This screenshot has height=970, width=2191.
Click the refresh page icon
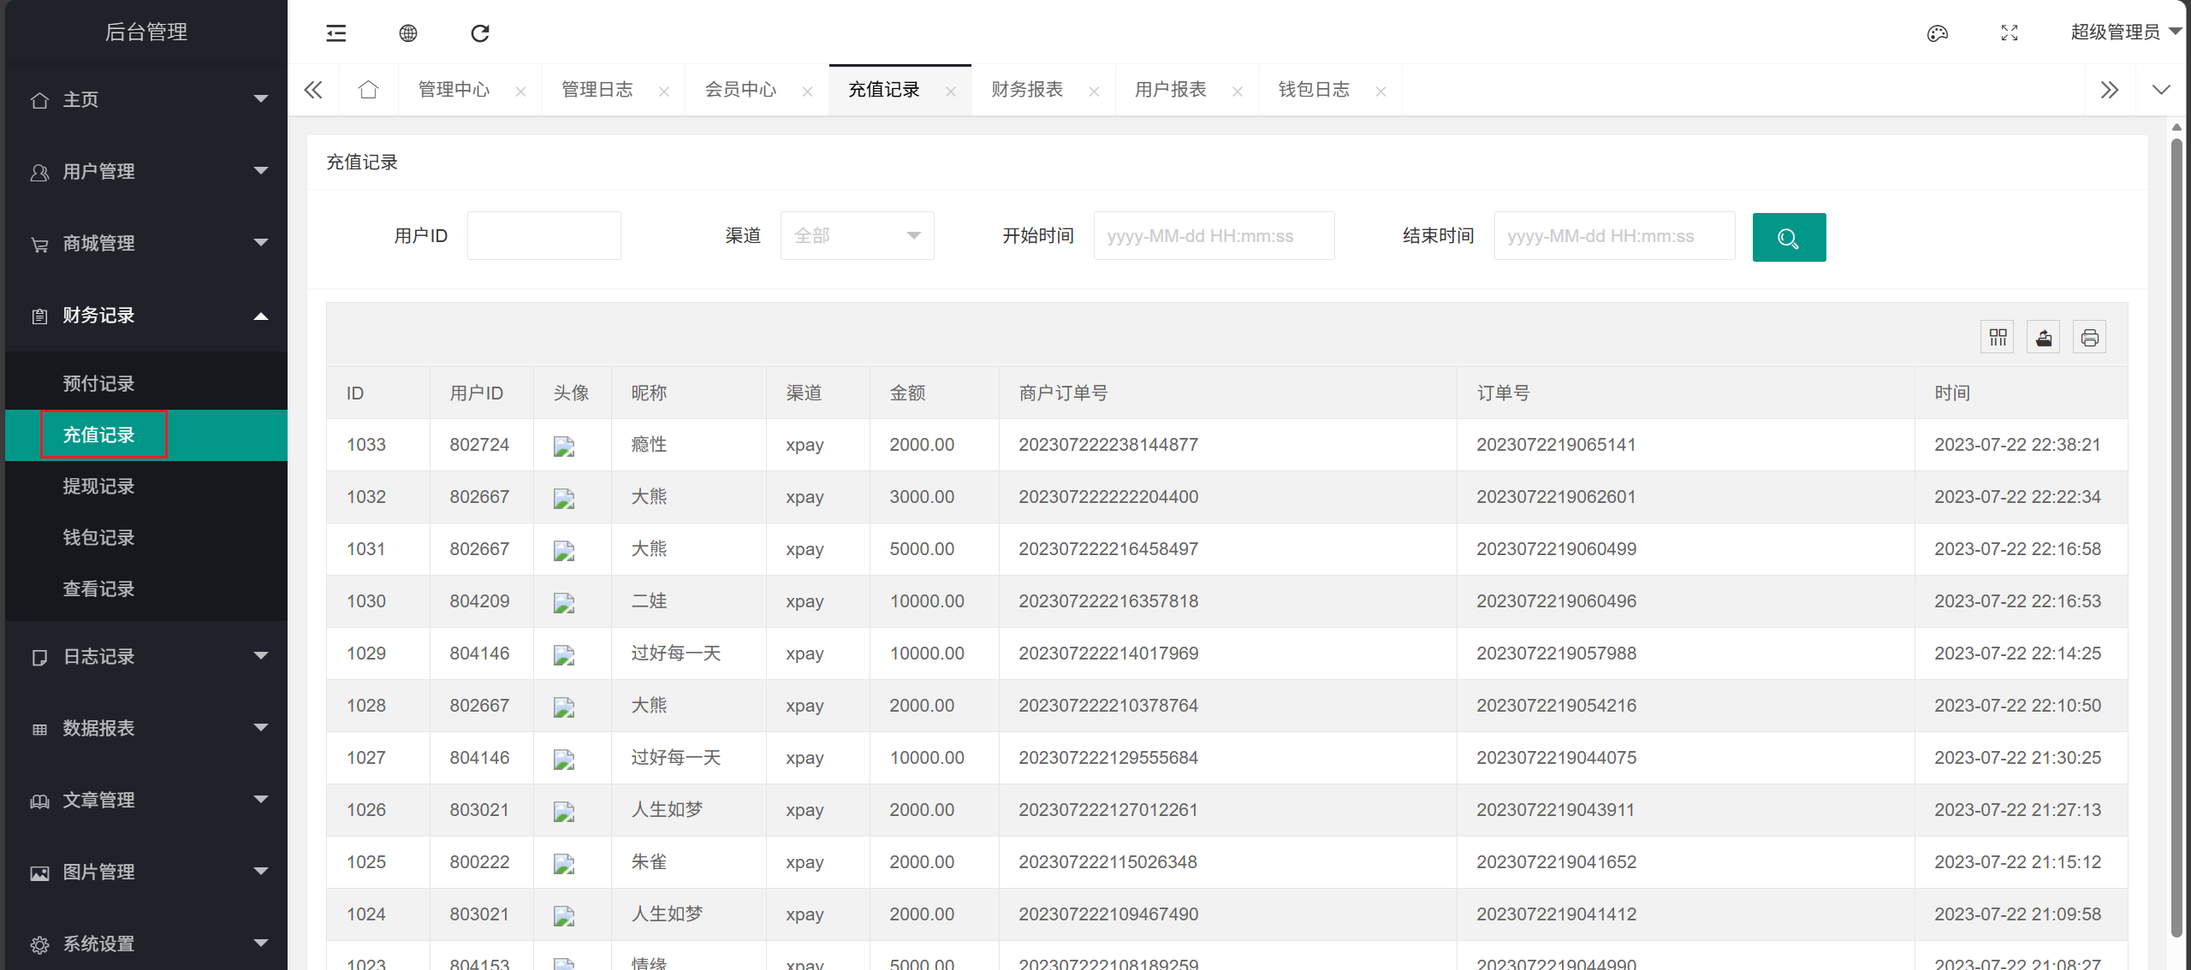click(480, 33)
